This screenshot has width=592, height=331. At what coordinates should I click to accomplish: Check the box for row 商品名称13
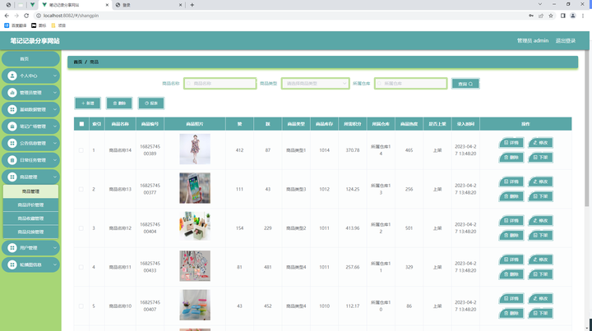[x=81, y=189]
